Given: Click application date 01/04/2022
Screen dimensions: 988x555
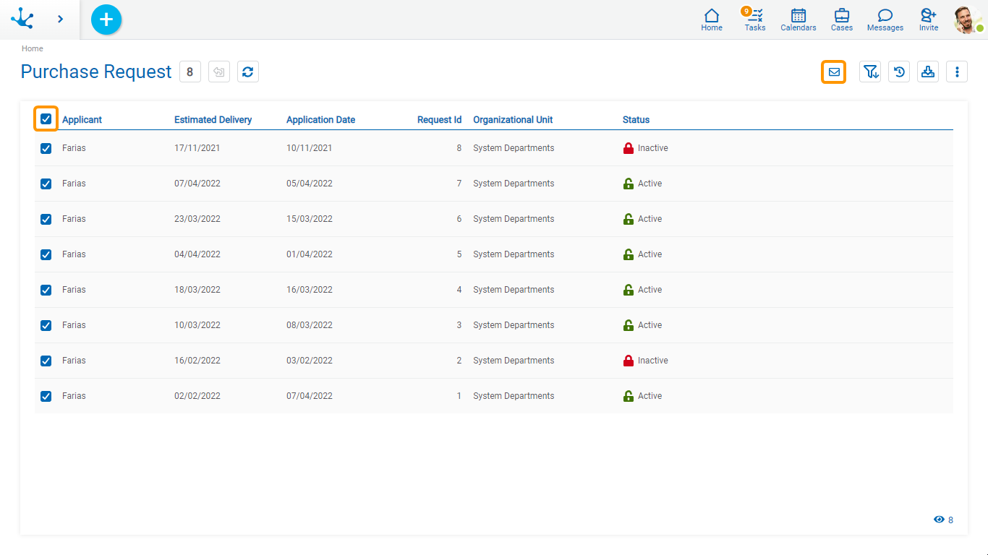Looking at the screenshot, I should tap(310, 254).
